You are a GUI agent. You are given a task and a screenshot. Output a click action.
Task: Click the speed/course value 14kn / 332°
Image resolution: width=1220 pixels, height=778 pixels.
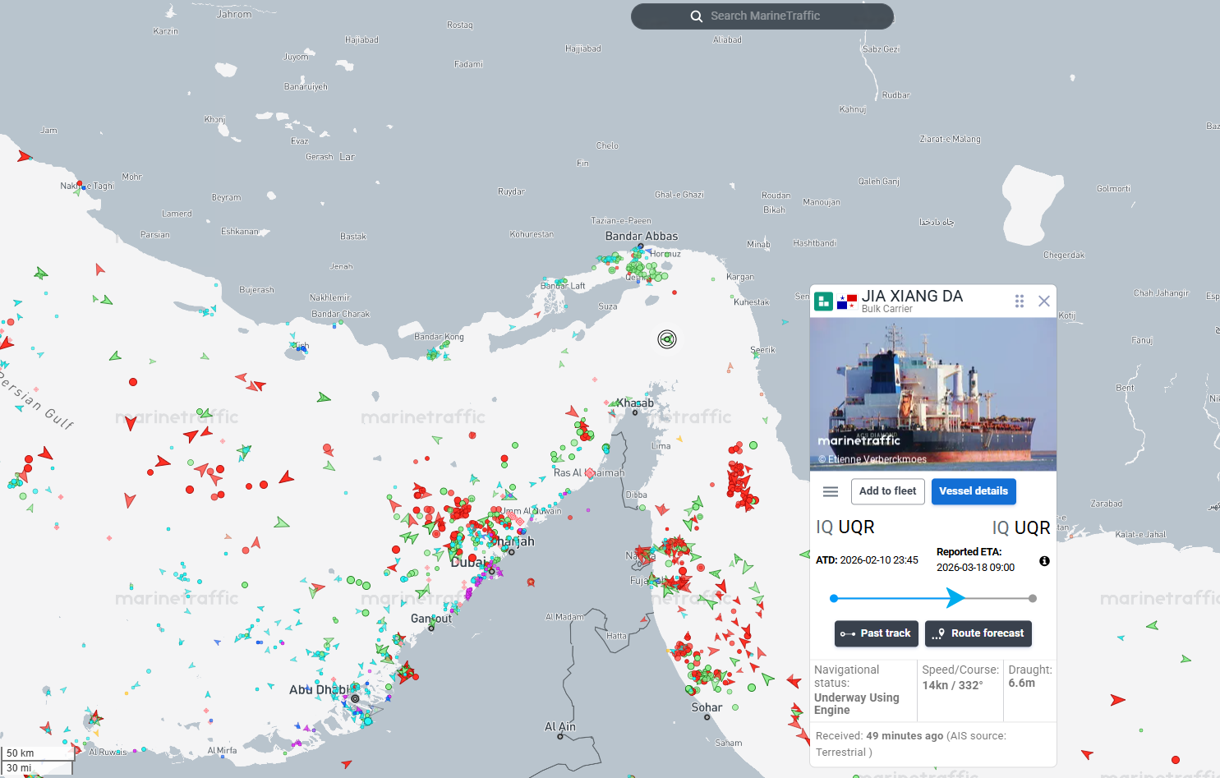click(952, 685)
